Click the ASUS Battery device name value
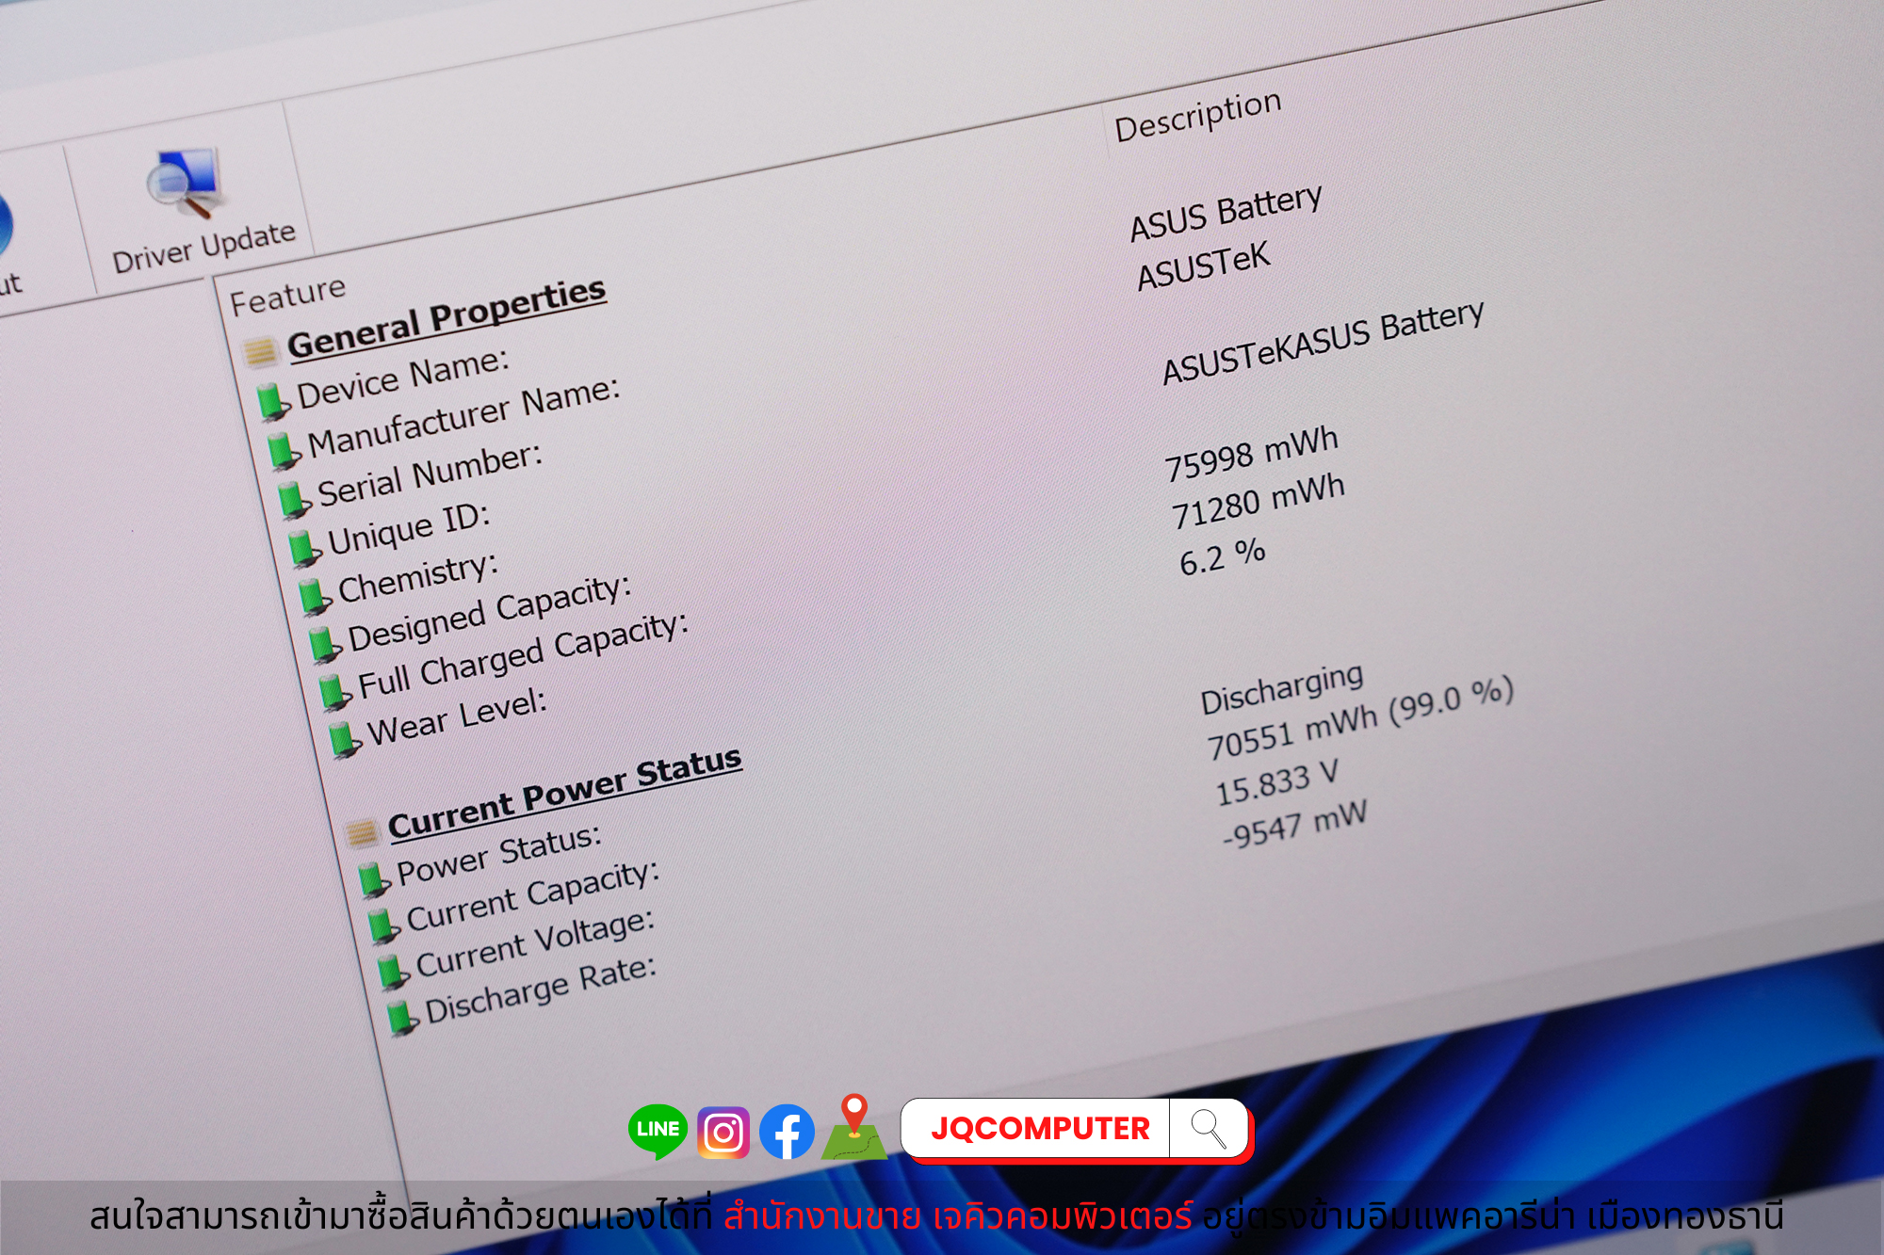The height and width of the screenshot is (1255, 1884). point(1226,213)
